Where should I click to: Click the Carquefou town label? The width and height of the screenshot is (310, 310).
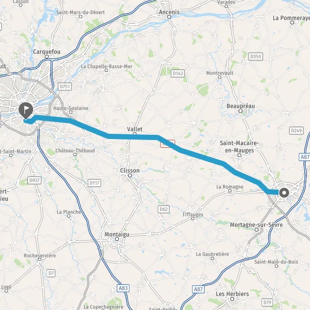(x=47, y=52)
